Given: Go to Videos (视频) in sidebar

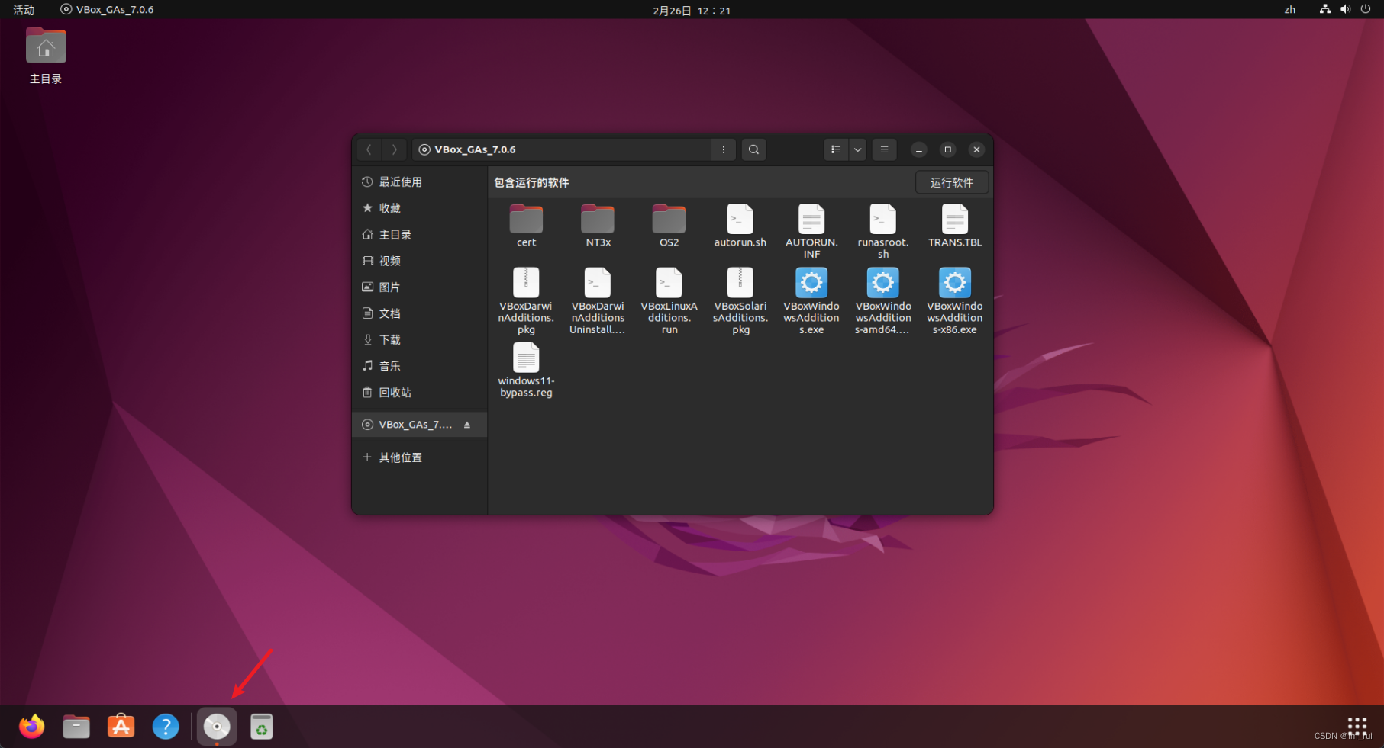Looking at the screenshot, I should pyautogui.click(x=419, y=261).
